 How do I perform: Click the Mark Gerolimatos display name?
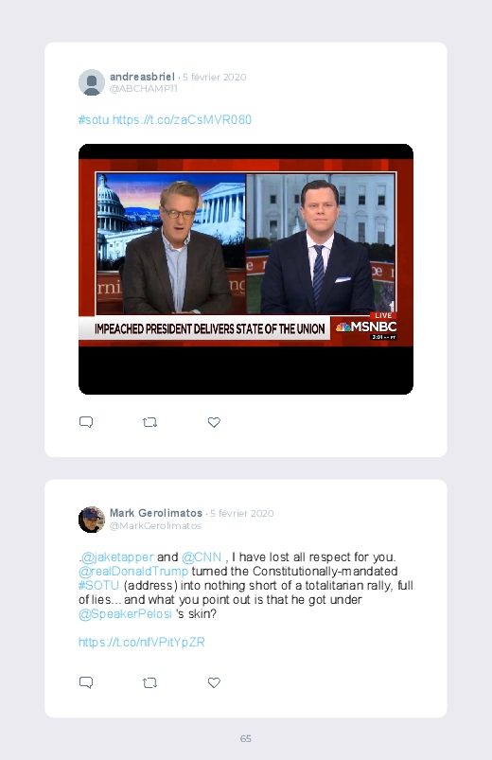pos(156,513)
